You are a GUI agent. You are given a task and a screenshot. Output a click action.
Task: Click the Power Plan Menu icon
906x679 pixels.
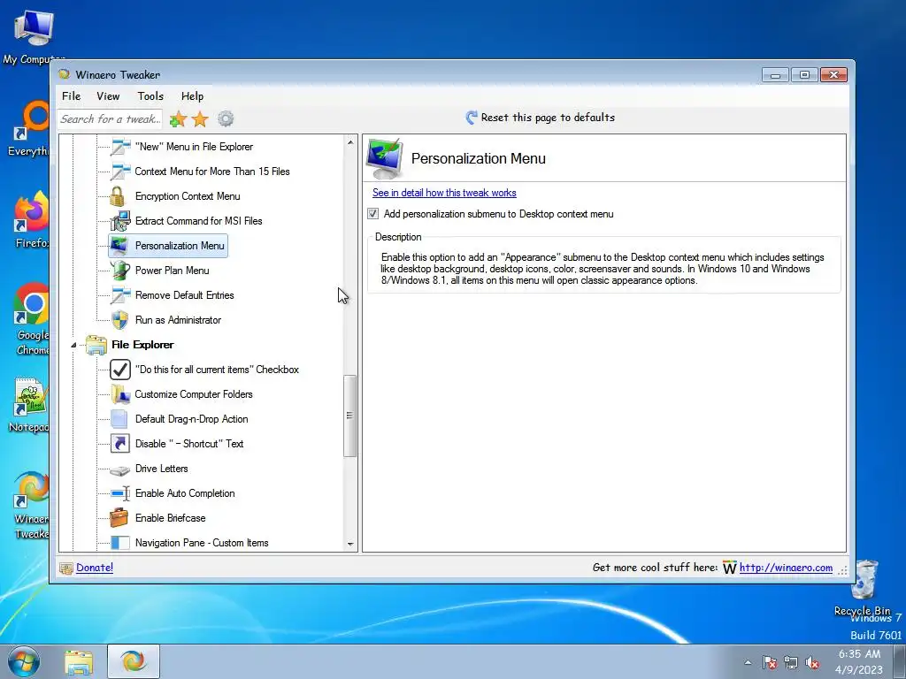coord(119,271)
